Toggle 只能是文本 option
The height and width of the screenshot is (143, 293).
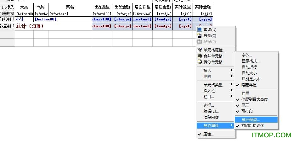click(256, 79)
